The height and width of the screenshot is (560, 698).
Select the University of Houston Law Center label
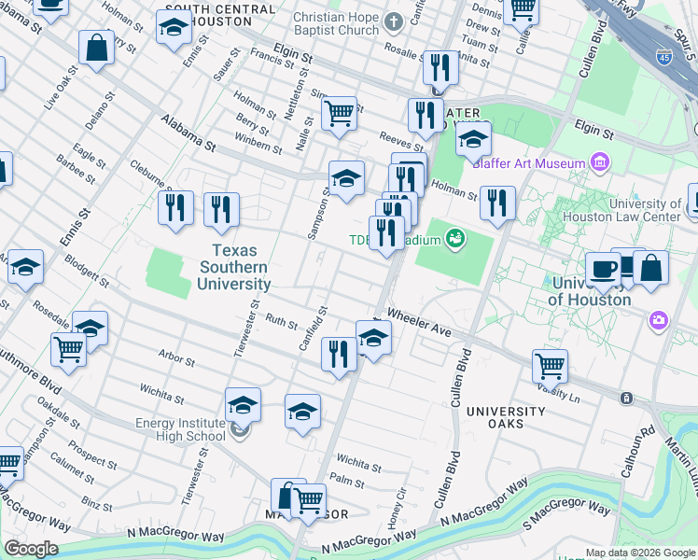pos(622,210)
